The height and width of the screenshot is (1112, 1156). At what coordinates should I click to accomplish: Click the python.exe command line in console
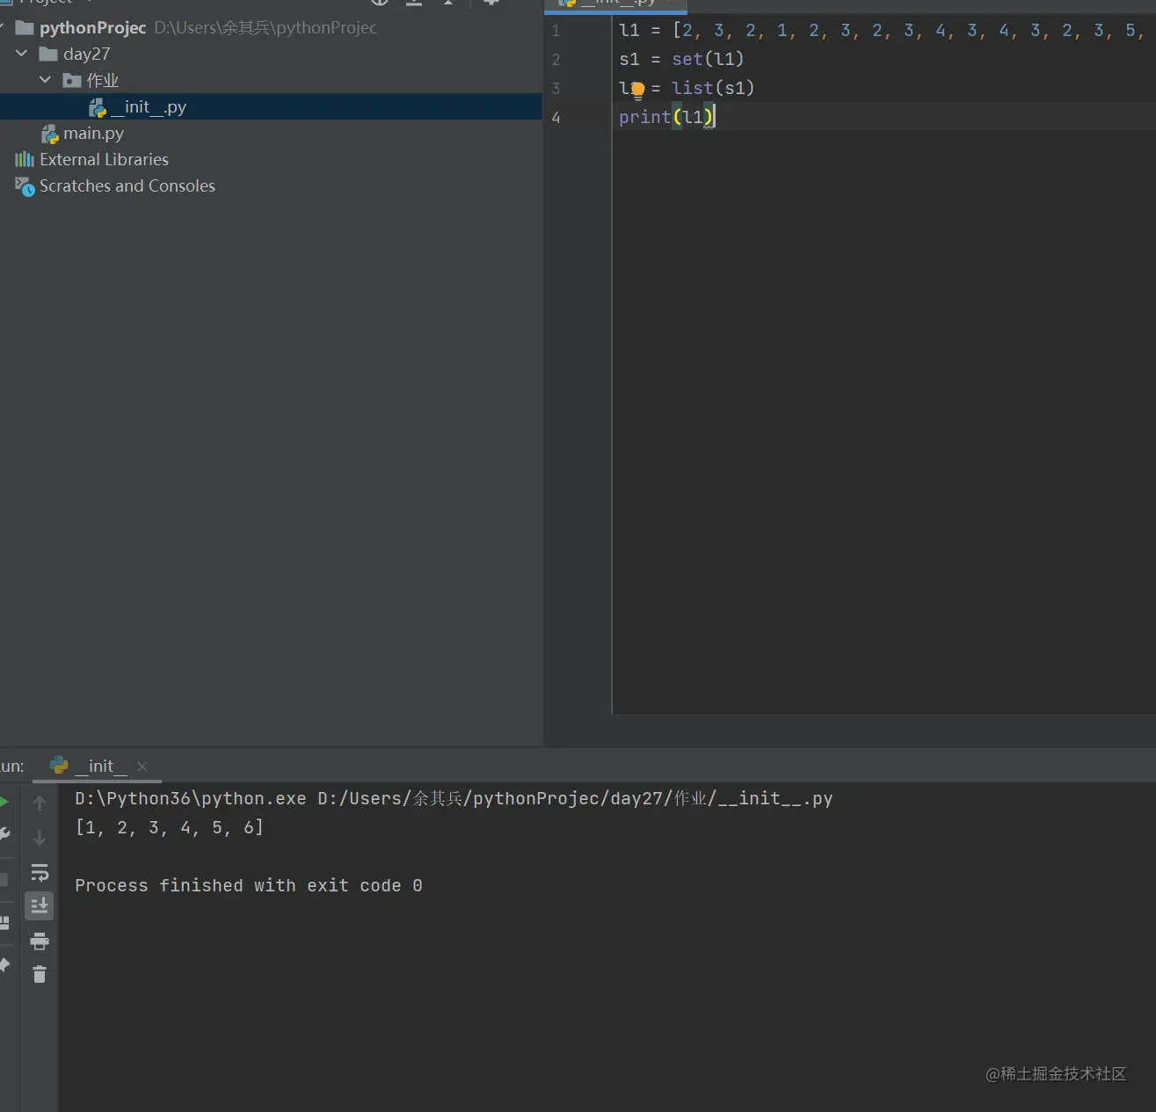454,798
